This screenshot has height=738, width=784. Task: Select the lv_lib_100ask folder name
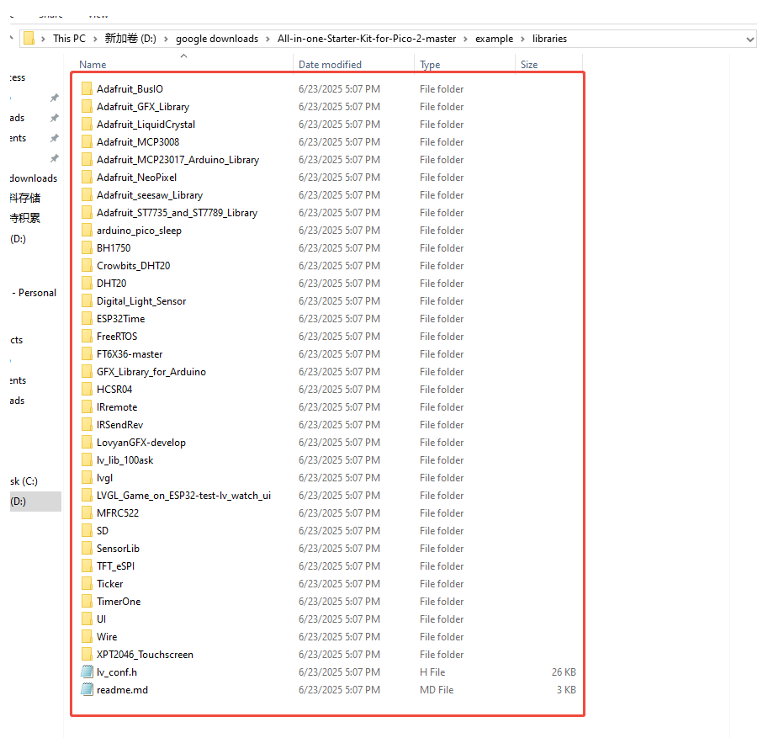click(125, 460)
